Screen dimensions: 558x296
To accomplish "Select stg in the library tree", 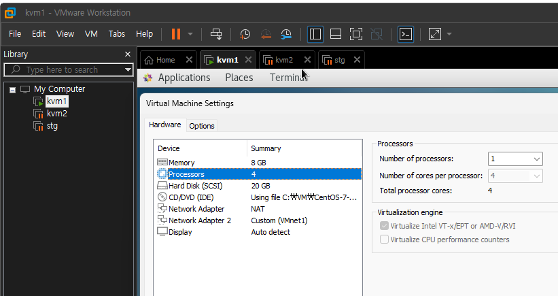I will [52, 126].
